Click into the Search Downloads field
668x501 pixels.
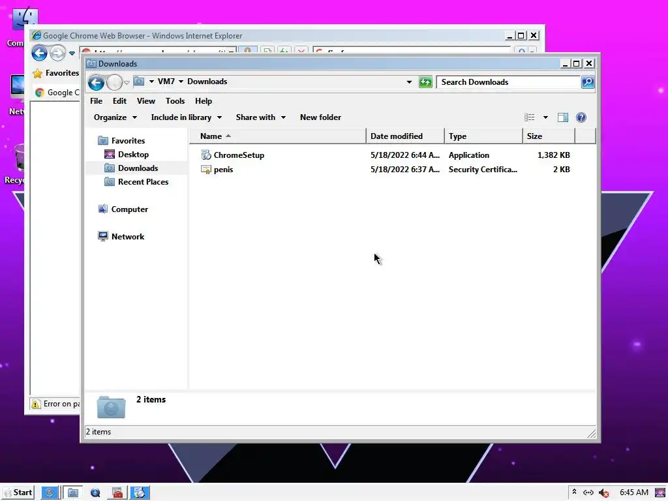509,82
